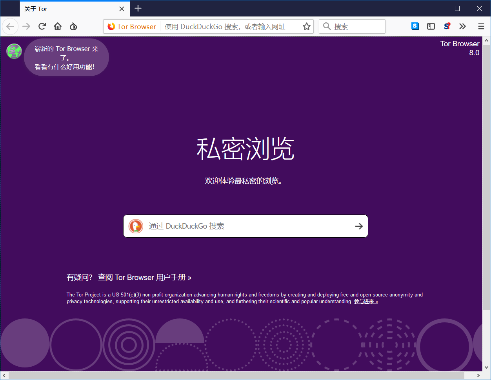Click the horizontal scrollbar left arrow
The width and height of the screenshot is (491, 380).
tap(4, 376)
